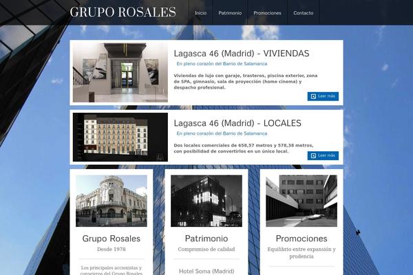The image size is (413, 275).
Task: Open the Lagasca 46 LOCALES facade image
Action: 120,137
